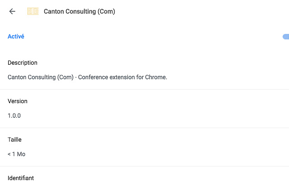Go back using the left arrow
The image size is (289, 181).
[x=12, y=11]
